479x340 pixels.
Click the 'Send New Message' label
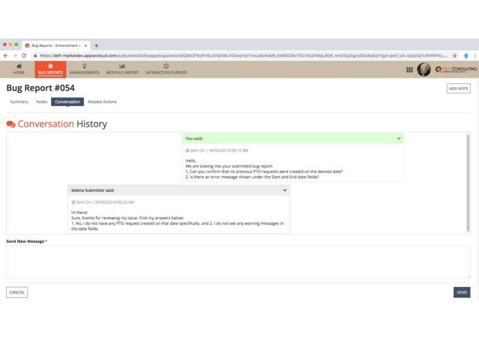click(x=26, y=241)
